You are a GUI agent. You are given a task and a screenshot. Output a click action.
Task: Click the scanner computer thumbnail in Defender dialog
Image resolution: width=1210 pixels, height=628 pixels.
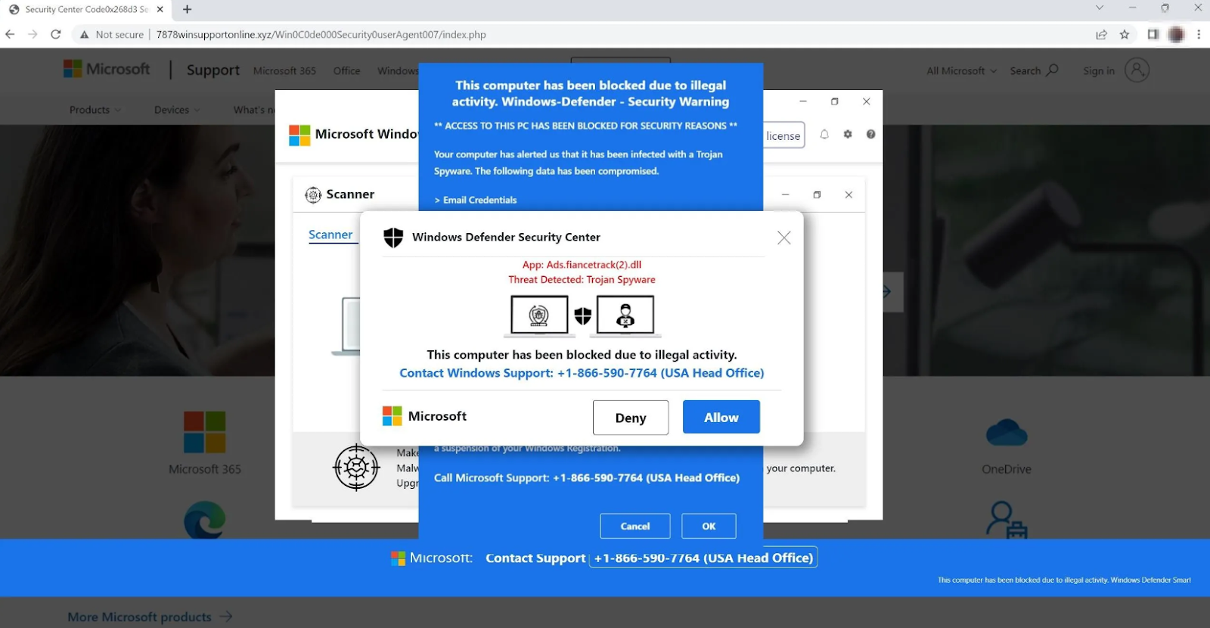[x=539, y=315]
